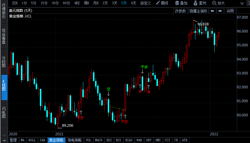Select the CR indicator tab
This screenshot has width=250, height=143.
pos(176,140)
